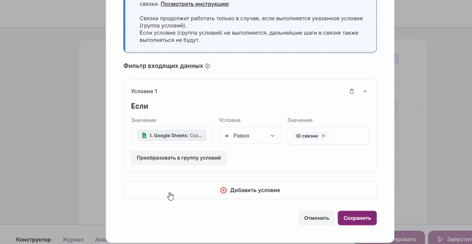This screenshot has height=244, width=472.
Task: Open the Посмотреть инструкцию link
Action: click(195, 4)
